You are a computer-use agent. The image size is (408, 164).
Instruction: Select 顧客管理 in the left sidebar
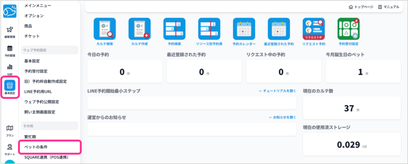(10, 32)
